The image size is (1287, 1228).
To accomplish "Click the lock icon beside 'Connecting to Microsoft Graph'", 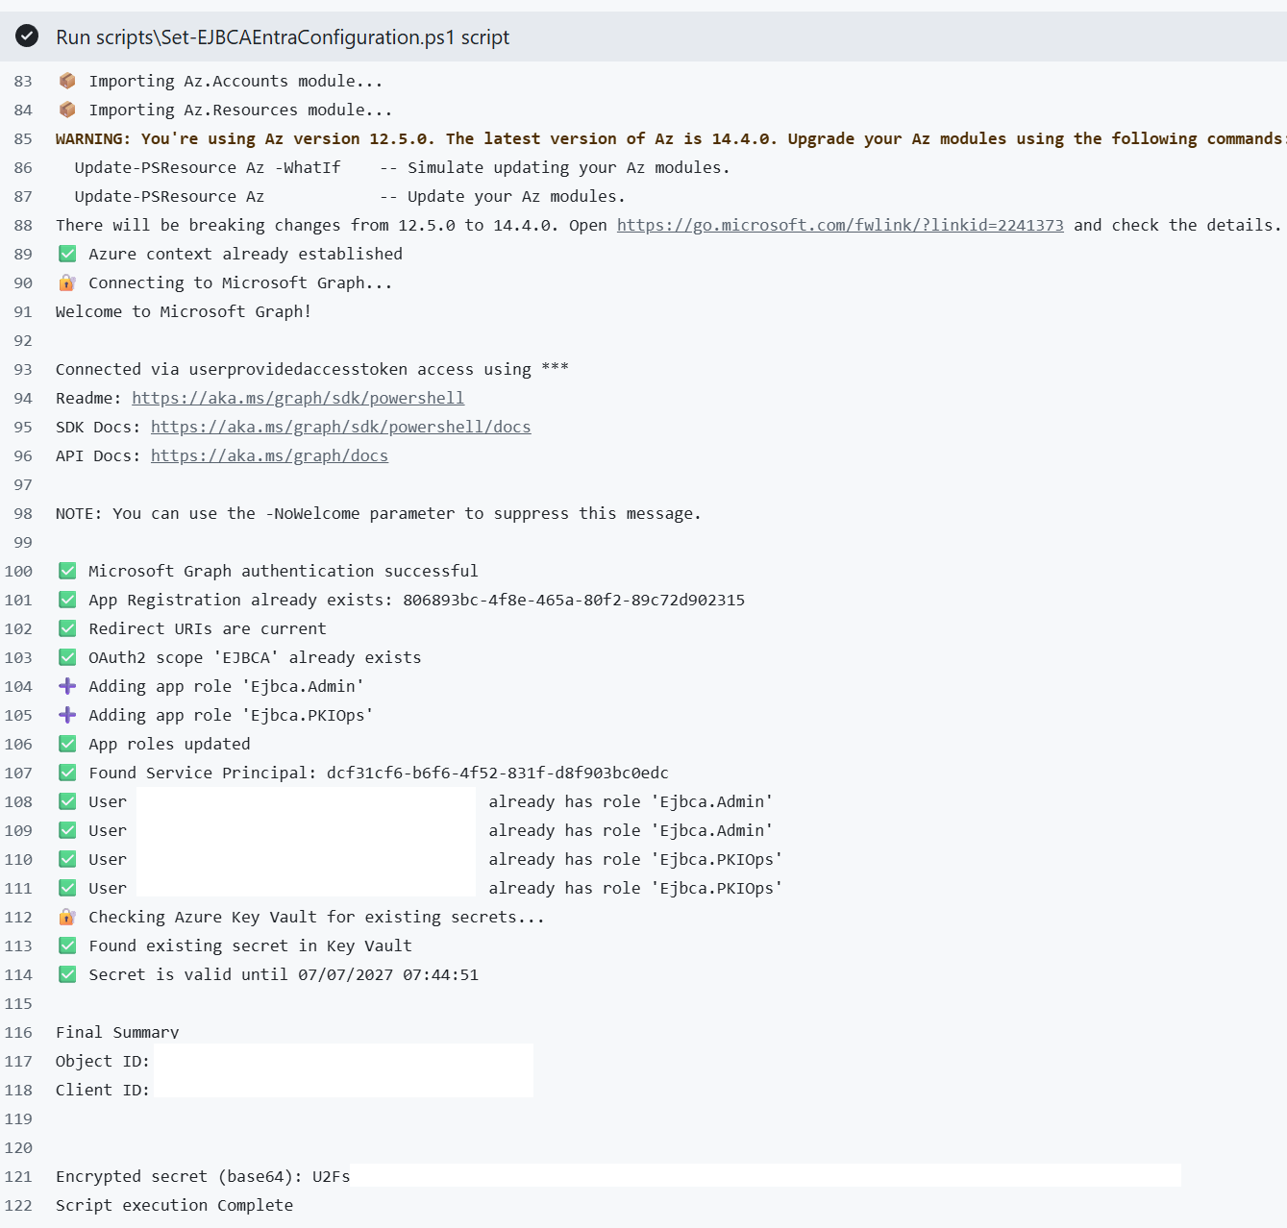I will 67,282.
